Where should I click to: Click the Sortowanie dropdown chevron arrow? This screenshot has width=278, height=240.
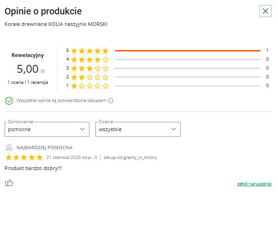click(x=83, y=129)
